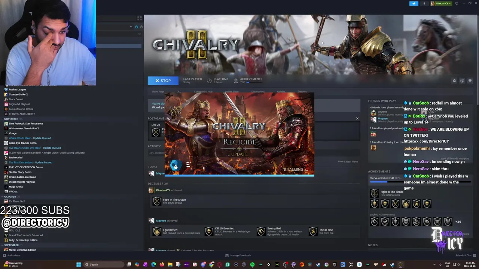Viewport: 479px width, 269px height.
Task: Show hidden system tray icons
Action: pos(434,265)
